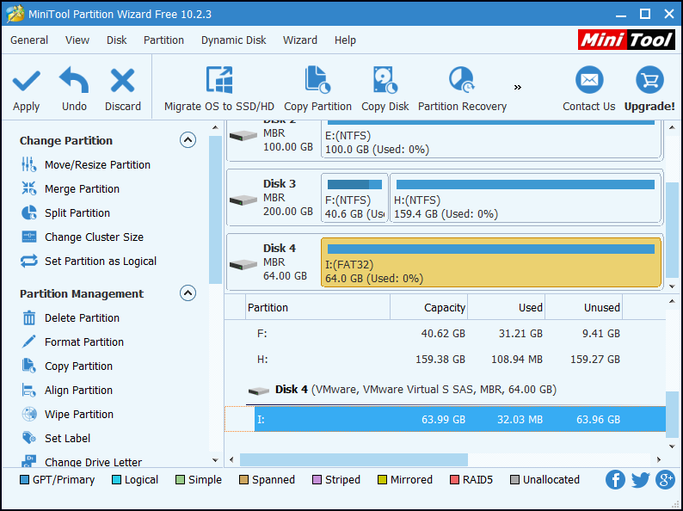Select E: NTFS partition on disk map
The image size is (683, 511).
491,139
